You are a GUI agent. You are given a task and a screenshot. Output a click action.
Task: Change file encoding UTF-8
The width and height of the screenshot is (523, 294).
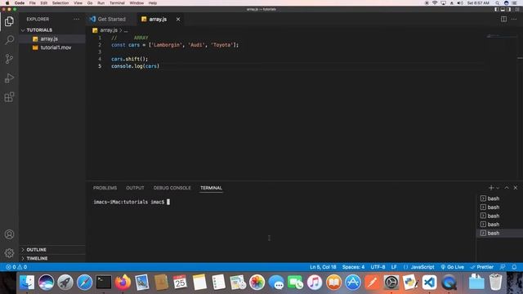378,267
